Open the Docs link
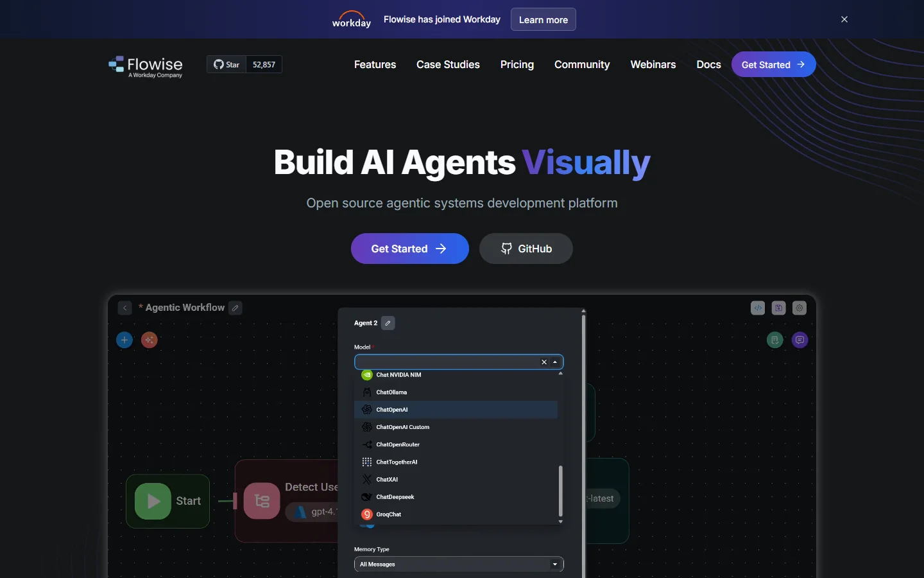 tap(708, 64)
